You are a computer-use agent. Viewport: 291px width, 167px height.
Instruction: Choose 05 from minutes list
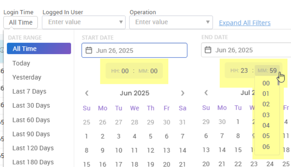tap(266, 136)
